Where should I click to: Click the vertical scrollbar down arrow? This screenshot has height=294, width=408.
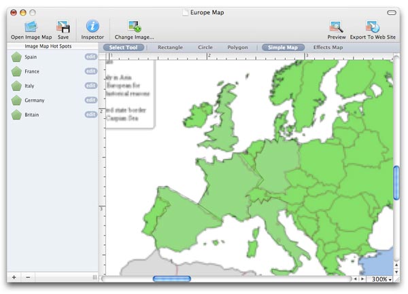tap(396, 272)
